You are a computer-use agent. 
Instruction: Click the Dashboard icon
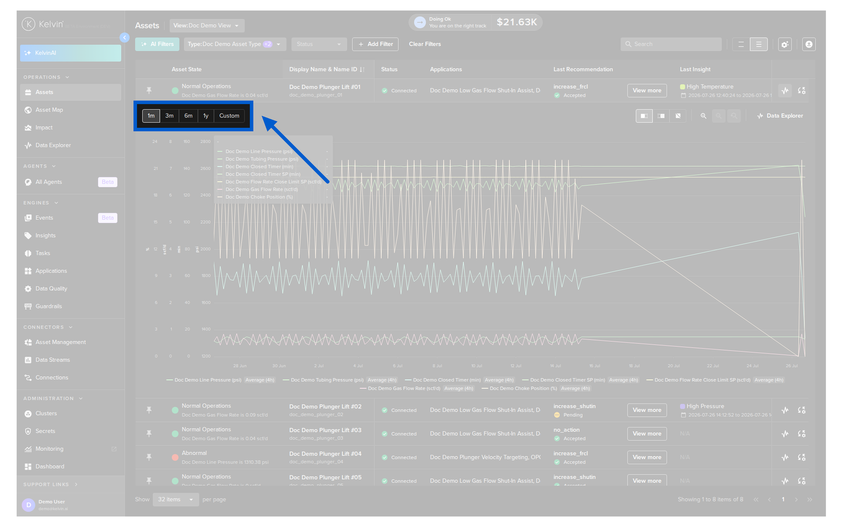coord(28,466)
